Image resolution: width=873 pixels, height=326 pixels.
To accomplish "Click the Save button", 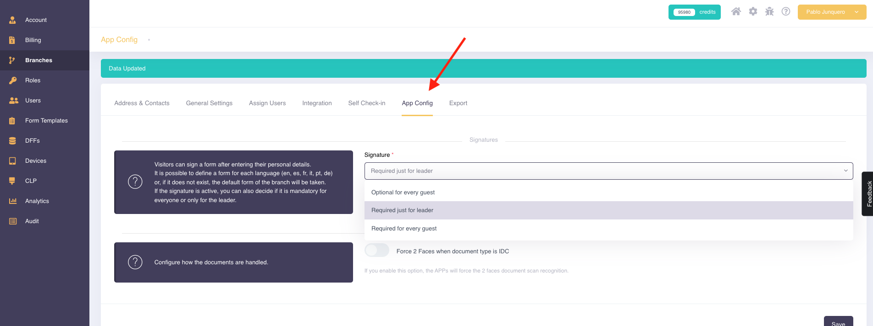I will pos(838,322).
